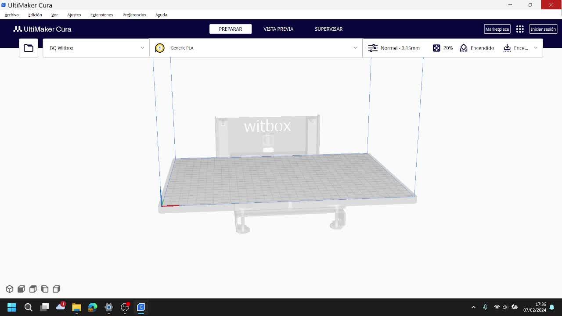
Task: Switch to left side view cube icon
Action: [x=45, y=289]
